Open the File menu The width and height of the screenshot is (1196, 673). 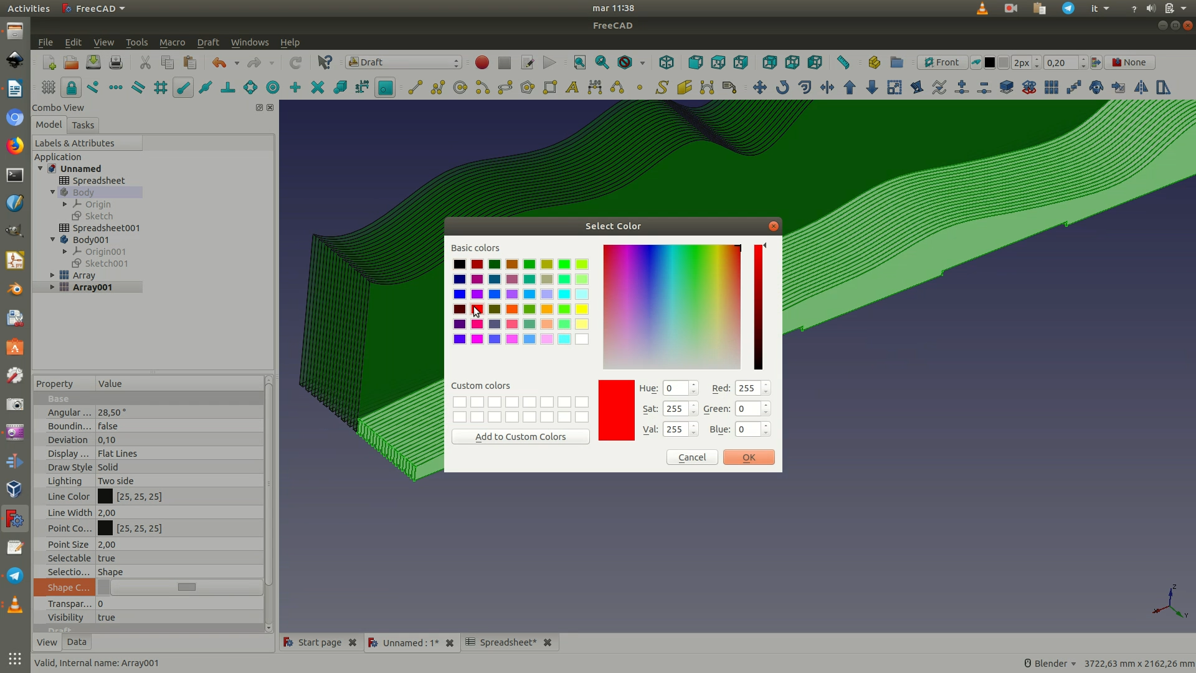point(45,42)
